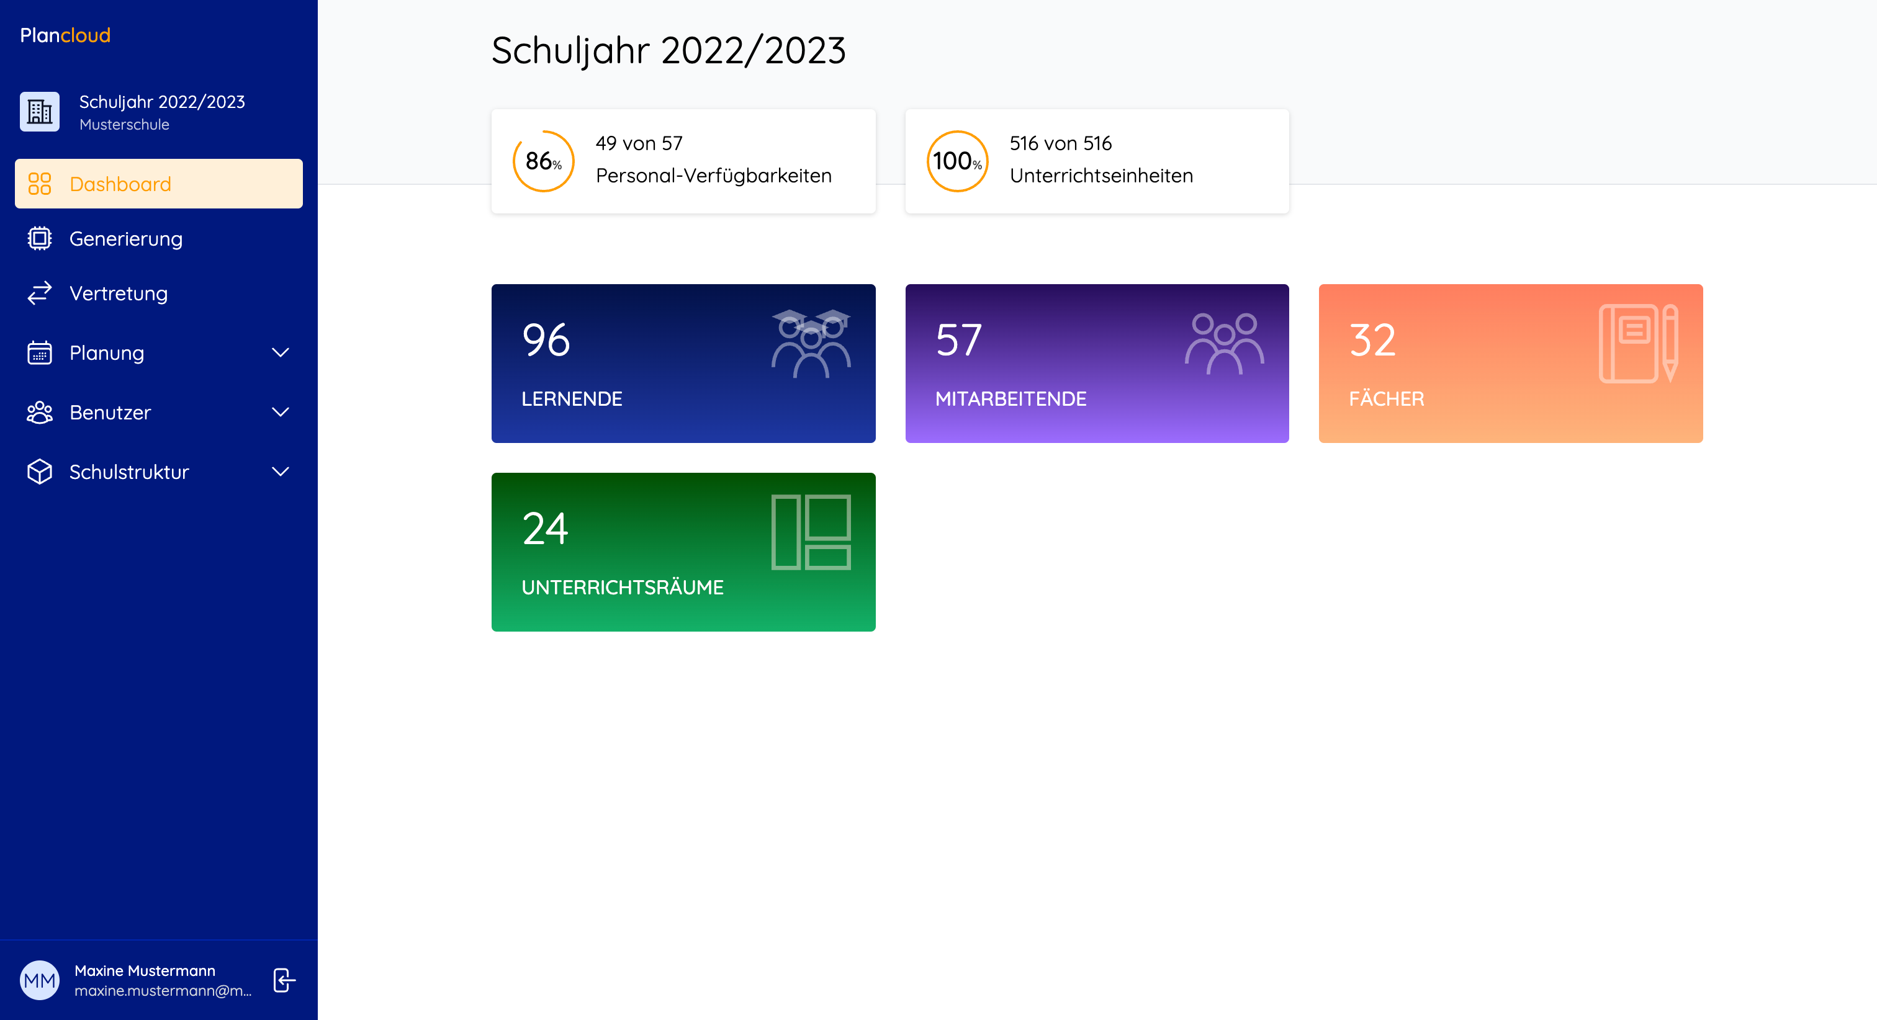Viewport: 1877px width, 1020px height.
Task: Click the MM user avatar
Action: tap(39, 980)
